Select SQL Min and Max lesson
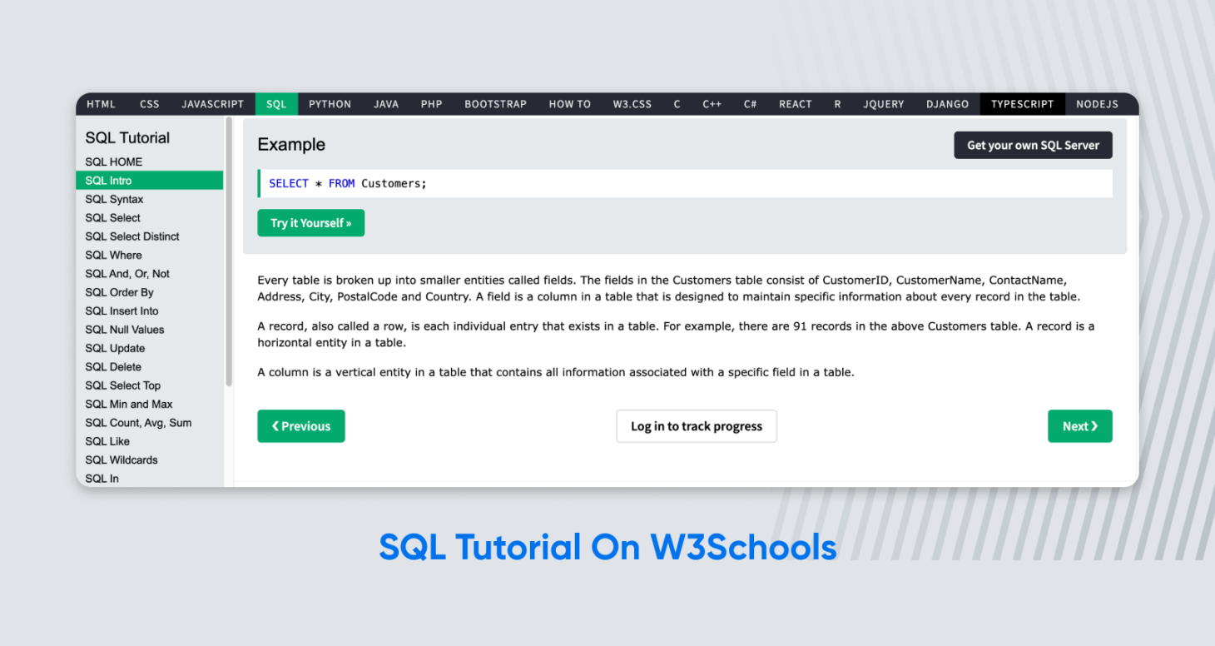The width and height of the screenshot is (1215, 646). click(x=129, y=404)
